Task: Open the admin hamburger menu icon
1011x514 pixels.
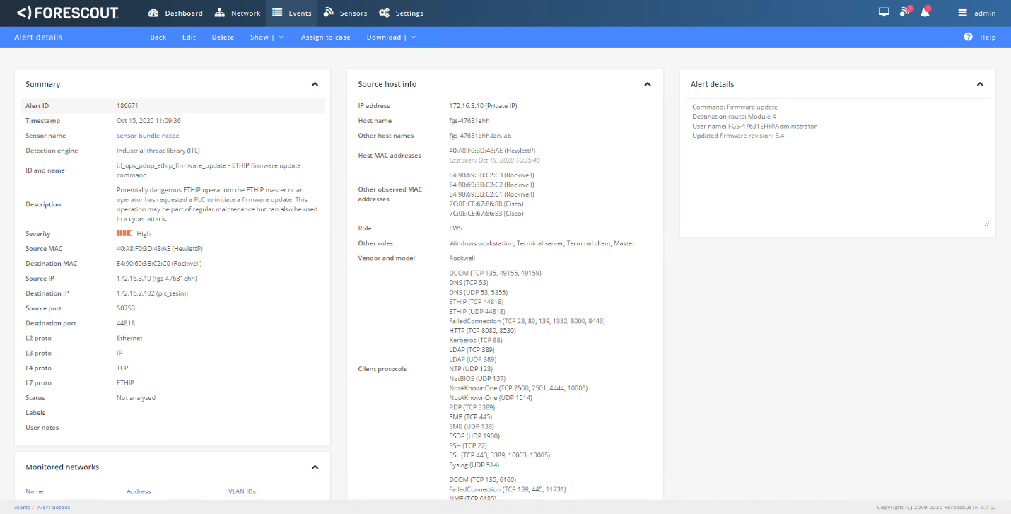Action: [x=962, y=13]
